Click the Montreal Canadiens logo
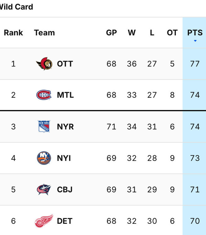 44,95
